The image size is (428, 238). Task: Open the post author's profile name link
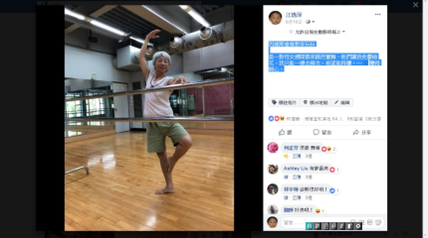pos(294,15)
